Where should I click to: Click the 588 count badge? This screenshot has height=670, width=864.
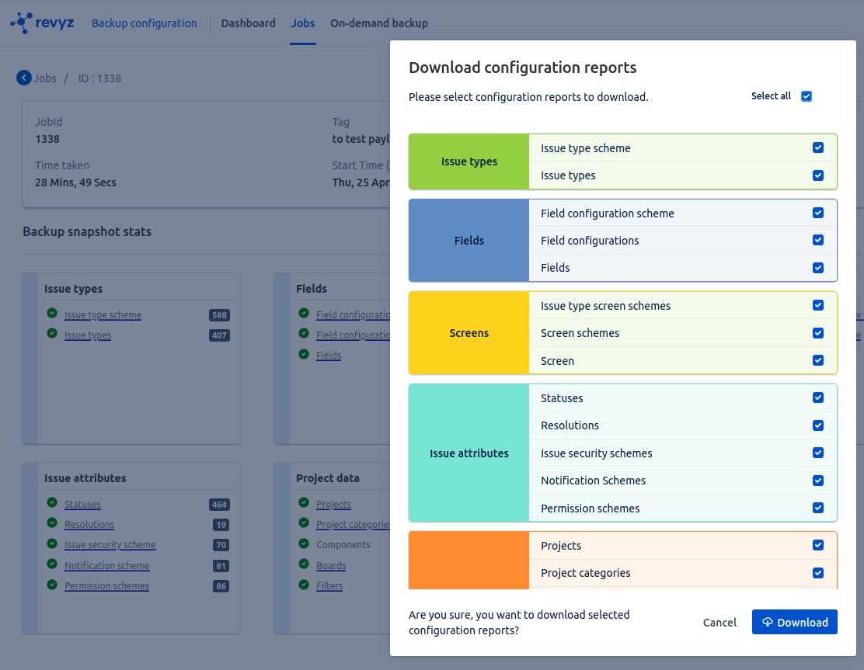click(x=219, y=315)
